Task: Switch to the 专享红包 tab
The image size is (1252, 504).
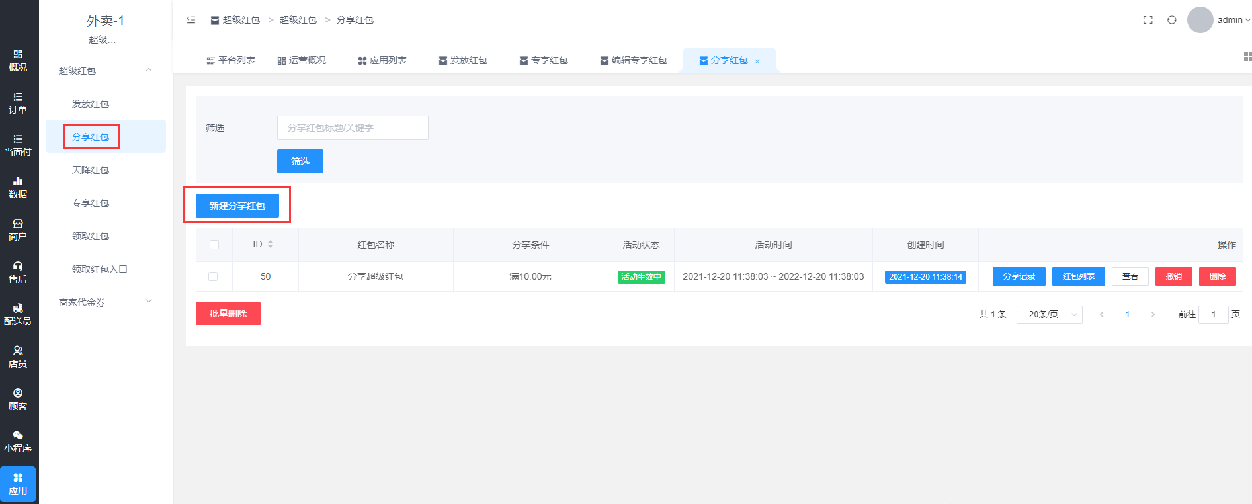Action: (x=544, y=60)
